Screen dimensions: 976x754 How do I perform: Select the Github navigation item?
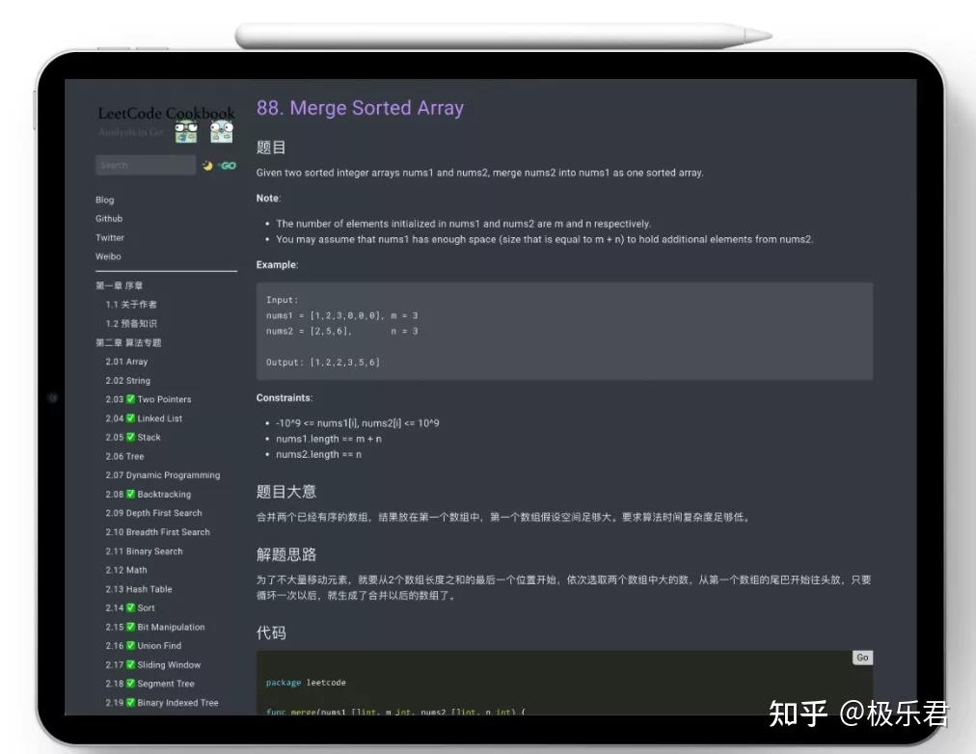coord(108,218)
